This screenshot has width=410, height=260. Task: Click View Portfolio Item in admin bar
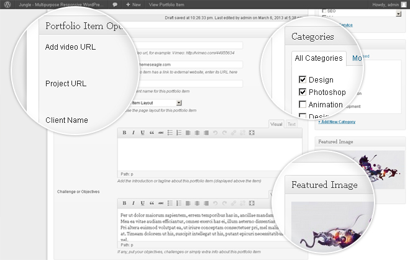pyautogui.click(x=166, y=4)
